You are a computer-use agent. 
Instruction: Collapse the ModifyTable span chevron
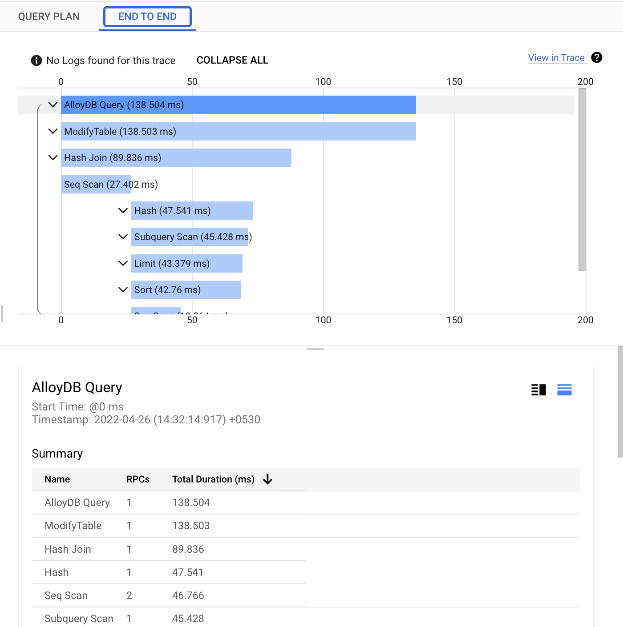pyautogui.click(x=53, y=131)
